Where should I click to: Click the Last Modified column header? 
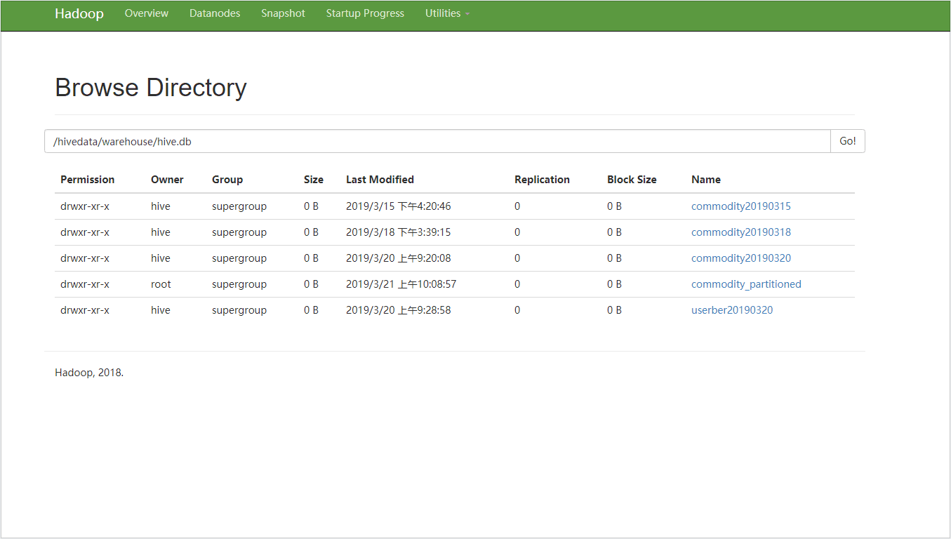(x=380, y=179)
